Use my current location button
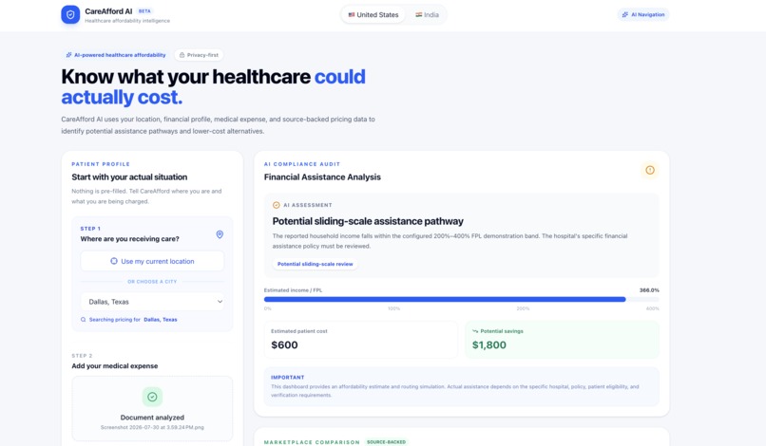 152,261
